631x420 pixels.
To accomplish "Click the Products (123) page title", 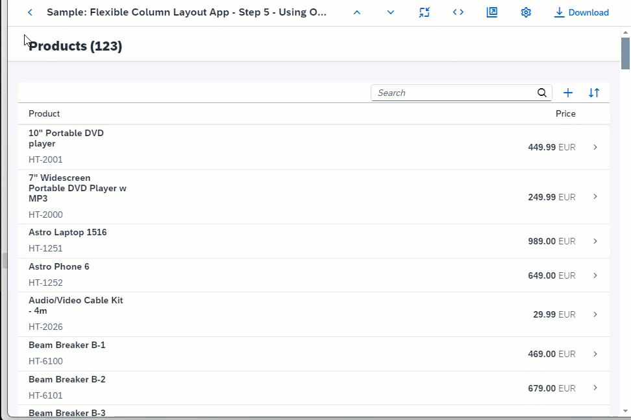I will coord(75,46).
